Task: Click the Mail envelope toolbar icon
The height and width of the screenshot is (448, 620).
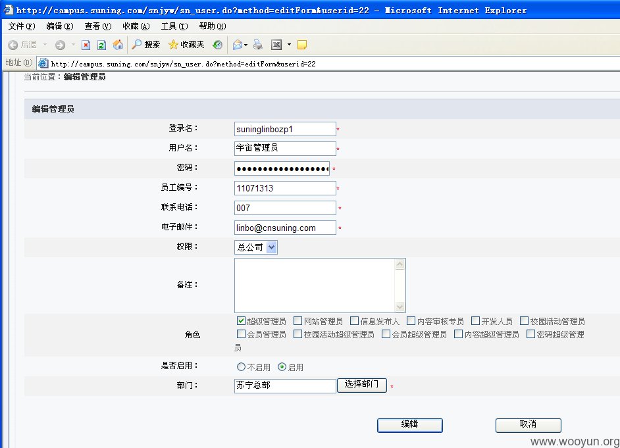Action: click(237, 45)
